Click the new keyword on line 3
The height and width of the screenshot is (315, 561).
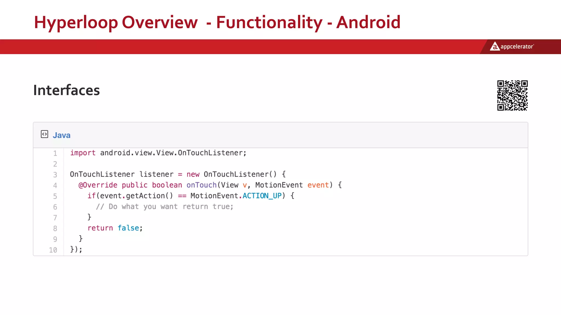pos(193,174)
